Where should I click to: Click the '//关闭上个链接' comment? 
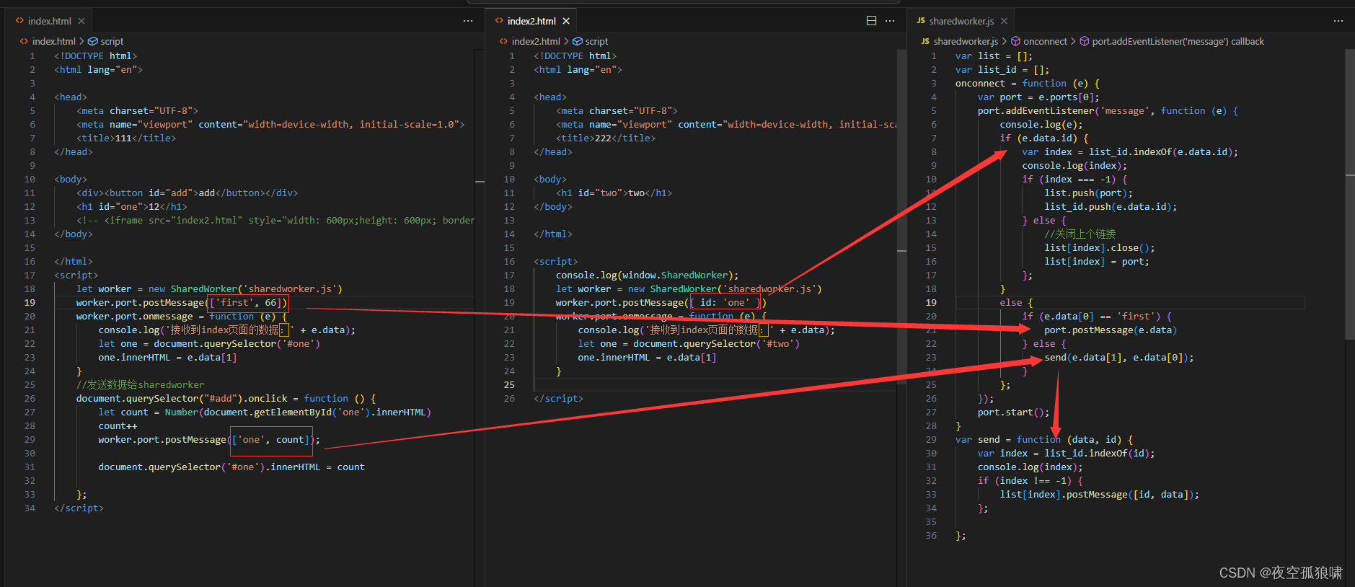point(1080,234)
